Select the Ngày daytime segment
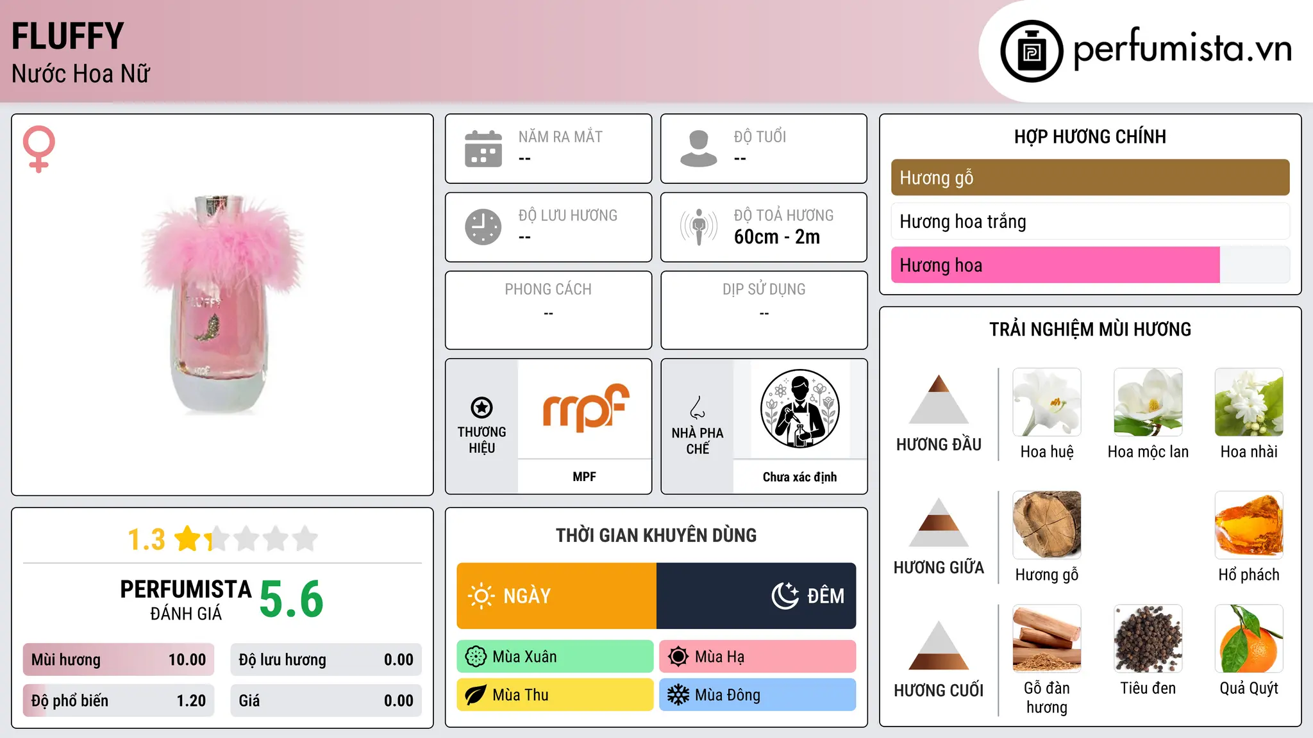 [x=556, y=596]
